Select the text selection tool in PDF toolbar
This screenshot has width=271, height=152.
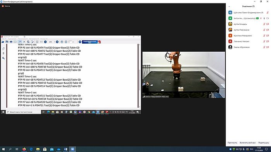24,42
